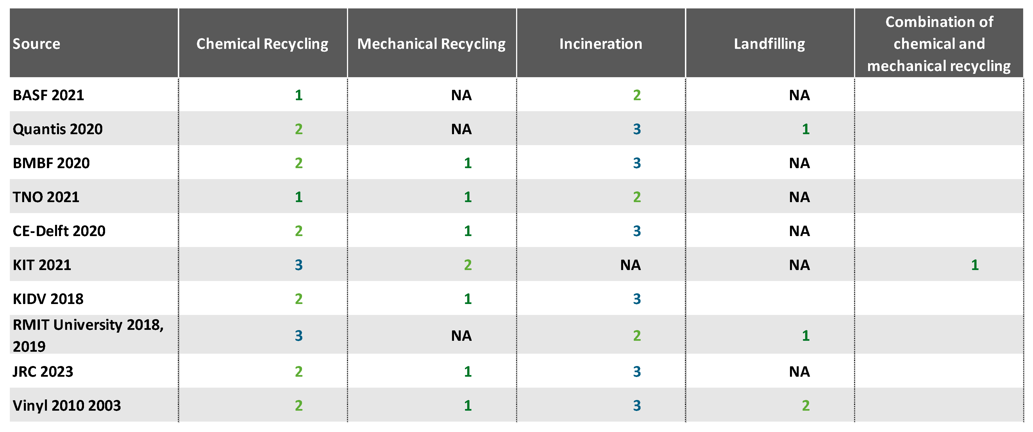Image resolution: width=1033 pixels, height=432 pixels.
Task: Click Vinyl 2010 2003's Landfilling rank value
Action: click(x=806, y=406)
